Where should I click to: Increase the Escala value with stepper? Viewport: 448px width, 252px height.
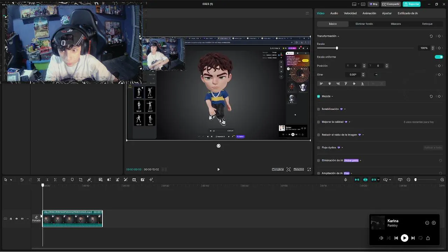pyautogui.click(x=433, y=47)
